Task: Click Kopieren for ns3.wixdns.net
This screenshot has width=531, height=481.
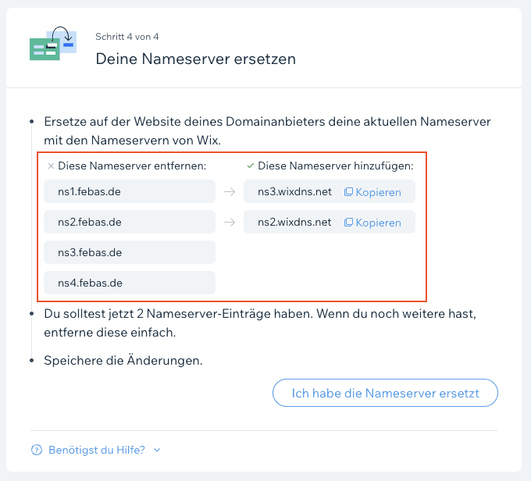Action: [x=378, y=192]
